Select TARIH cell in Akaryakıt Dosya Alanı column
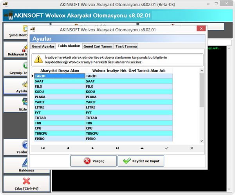Screen dimensions: 235x195 [60, 76]
